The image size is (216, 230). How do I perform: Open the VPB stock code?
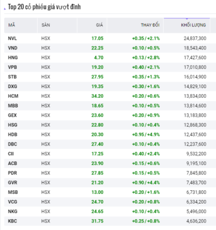[x=13, y=67]
